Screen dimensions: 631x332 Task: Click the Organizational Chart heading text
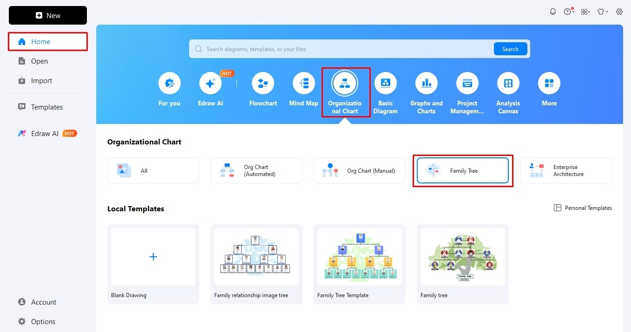145,142
